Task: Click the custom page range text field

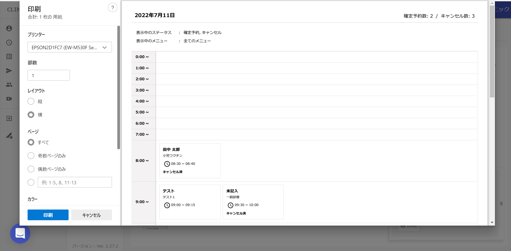Action: click(75, 182)
